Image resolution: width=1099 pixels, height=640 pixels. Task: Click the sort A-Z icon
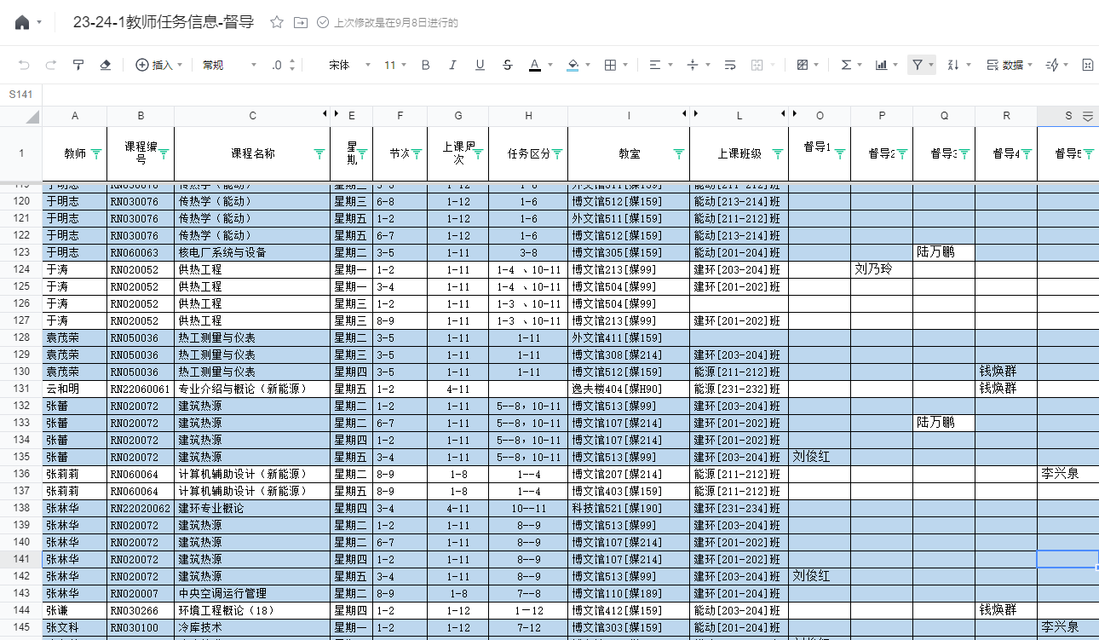953,65
